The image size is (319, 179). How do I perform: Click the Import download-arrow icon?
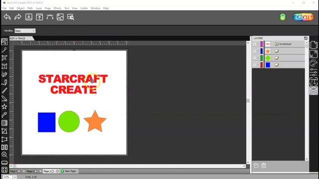pyautogui.click(x=29, y=17)
